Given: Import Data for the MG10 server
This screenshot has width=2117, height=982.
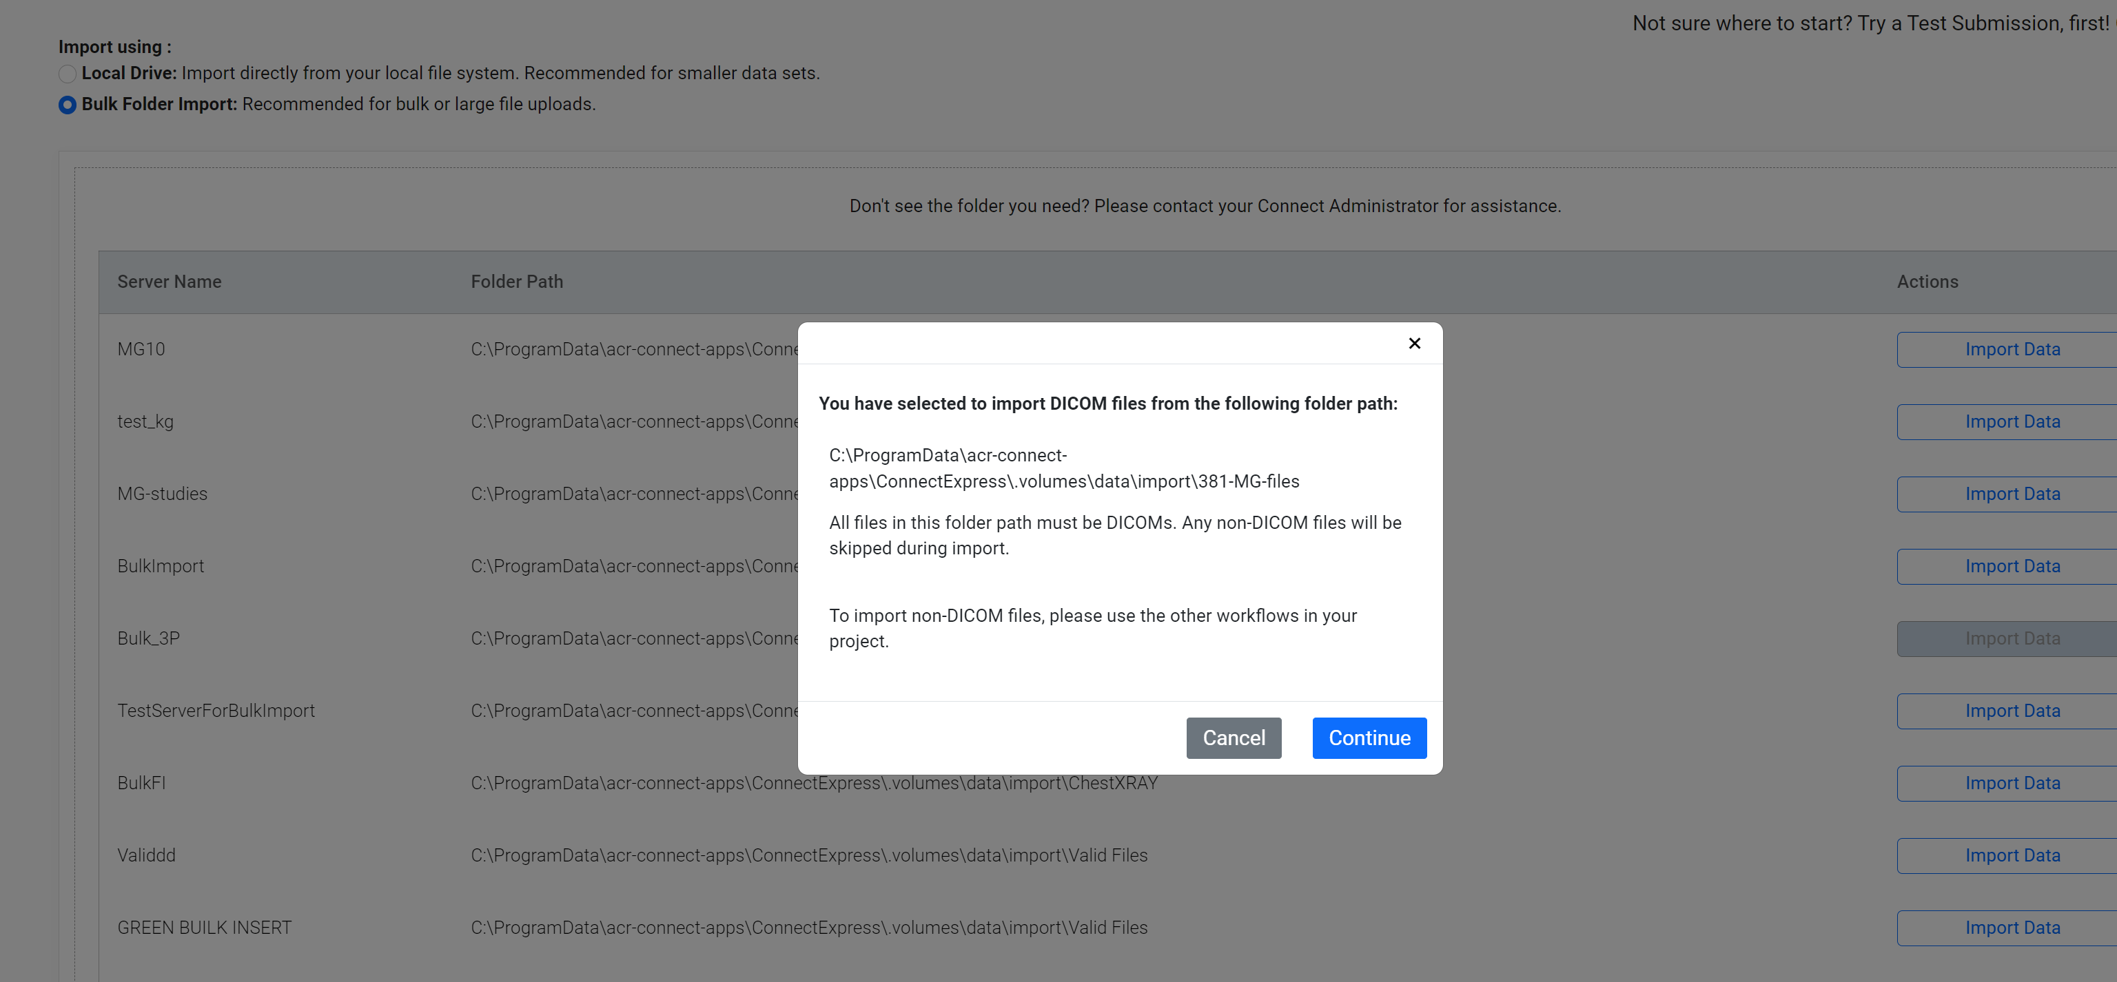Looking at the screenshot, I should [2011, 349].
